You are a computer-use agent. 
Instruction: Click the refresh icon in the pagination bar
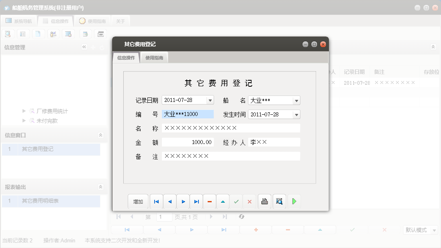coord(241,216)
